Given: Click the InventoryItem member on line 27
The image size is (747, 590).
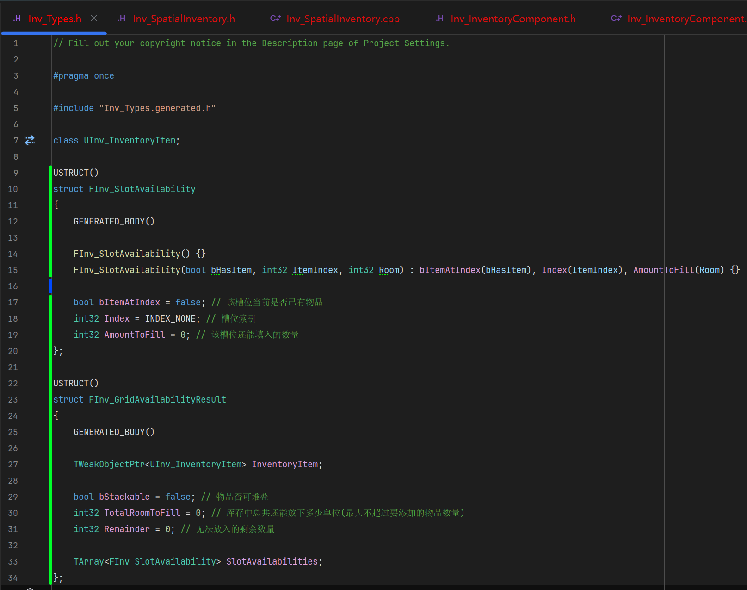Looking at the screenshot, I should coord(284,465).
